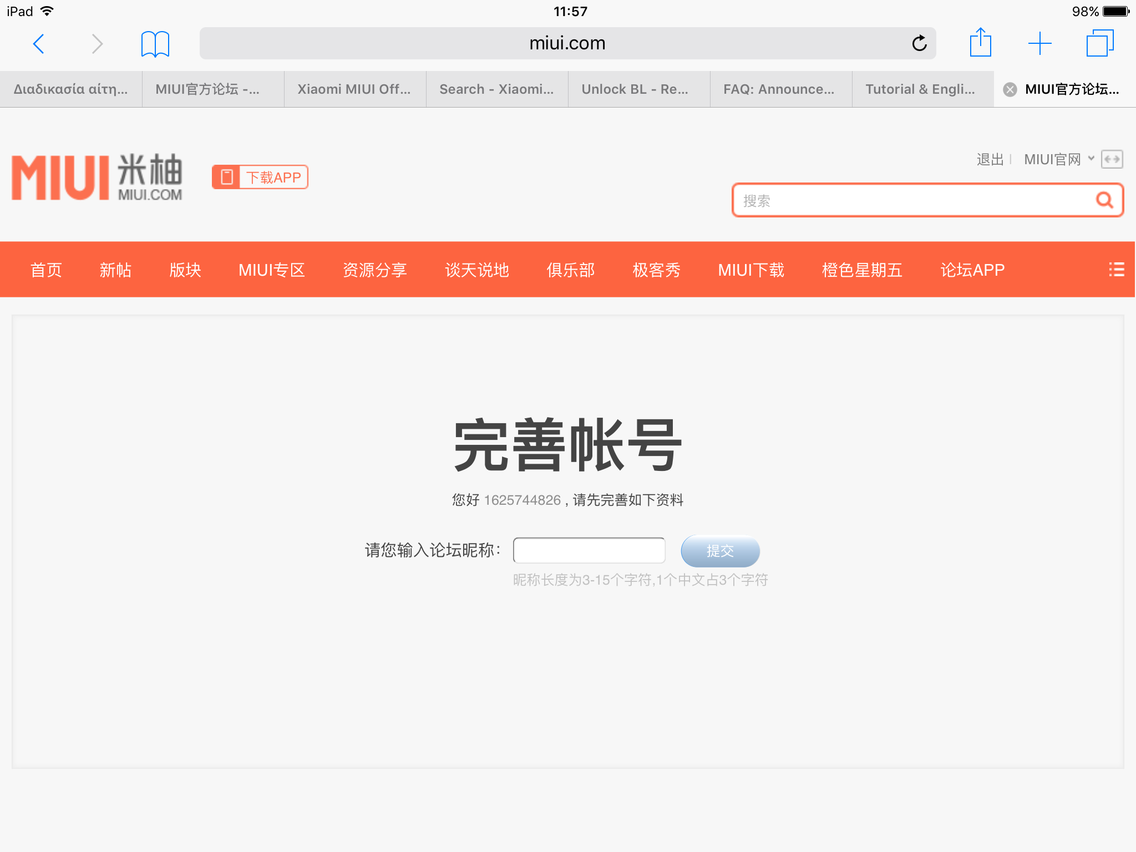This screenshot has width=1136, height=852.
Task: Click the 提交 submit button
Action: pos(719,551)
